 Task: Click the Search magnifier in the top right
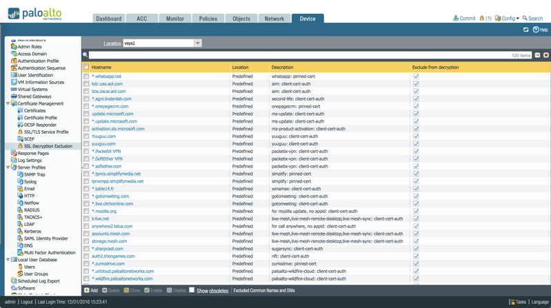point(524,19)
